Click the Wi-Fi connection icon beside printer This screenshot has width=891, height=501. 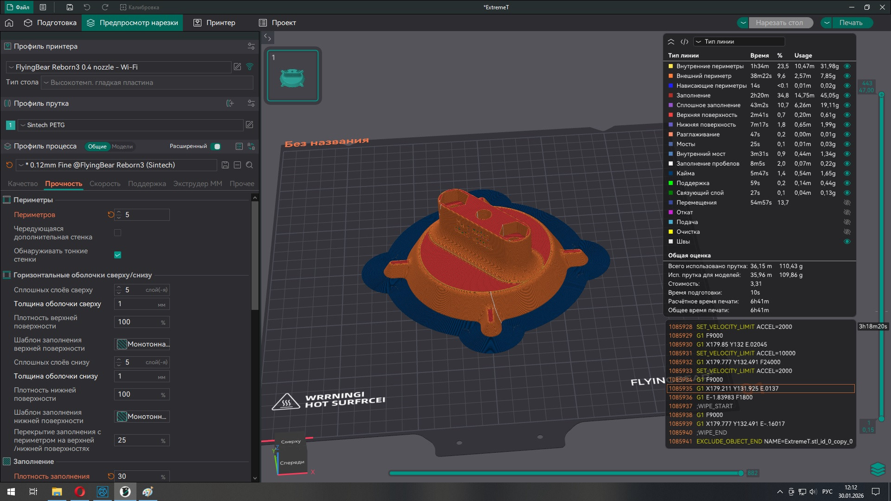pos(250,67)
